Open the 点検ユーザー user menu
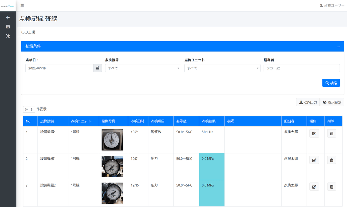Viewport: 347px width, 207px height. tap(331, 6)
